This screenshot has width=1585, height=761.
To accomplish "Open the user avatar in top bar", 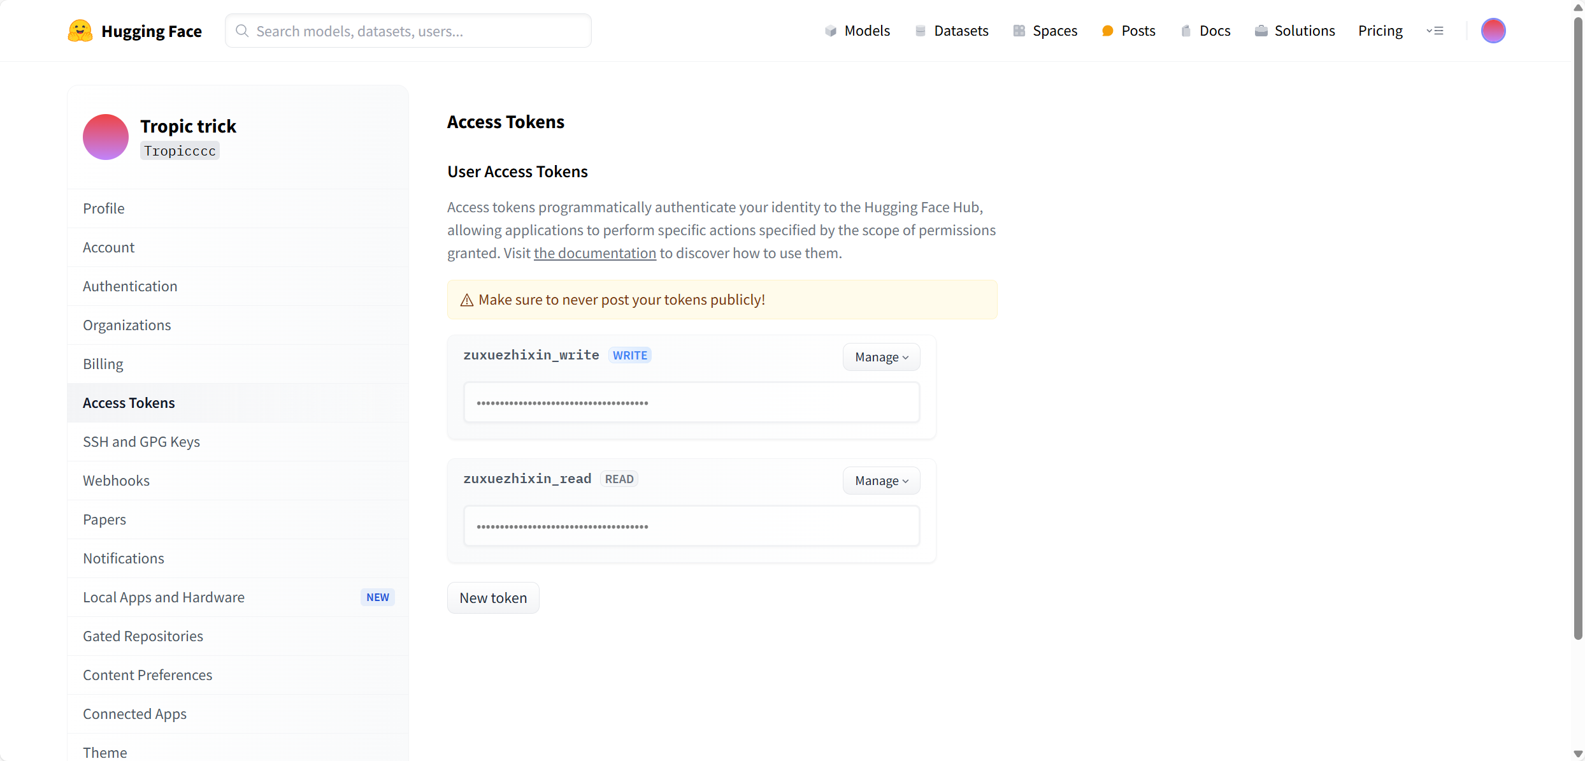I will point(1493,31).
